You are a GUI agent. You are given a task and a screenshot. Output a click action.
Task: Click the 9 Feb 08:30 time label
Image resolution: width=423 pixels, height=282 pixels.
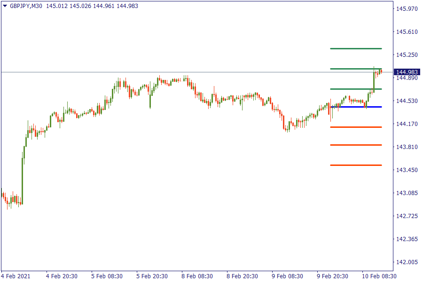click(x=288, y=276)
